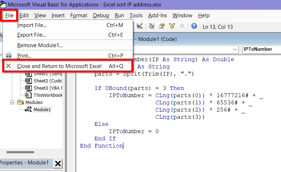Open the Window menu

point(182,15)
